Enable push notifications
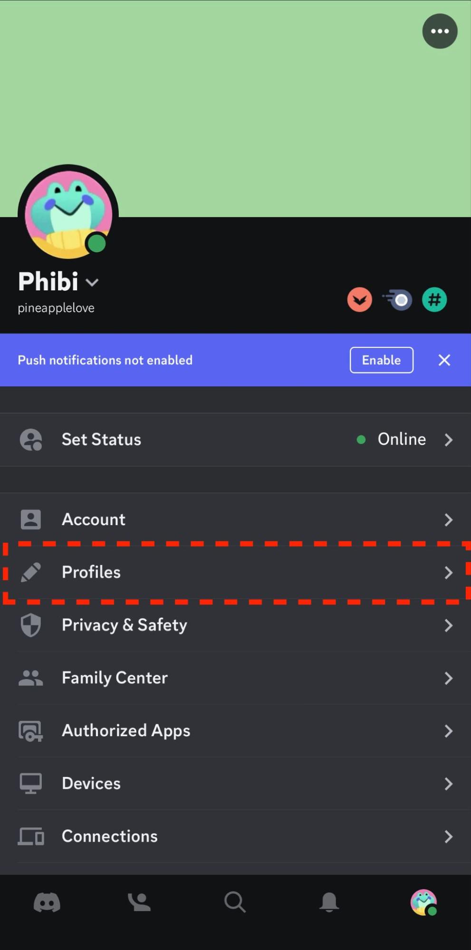The height and width of the screenshot is (950, 471). 381,360
